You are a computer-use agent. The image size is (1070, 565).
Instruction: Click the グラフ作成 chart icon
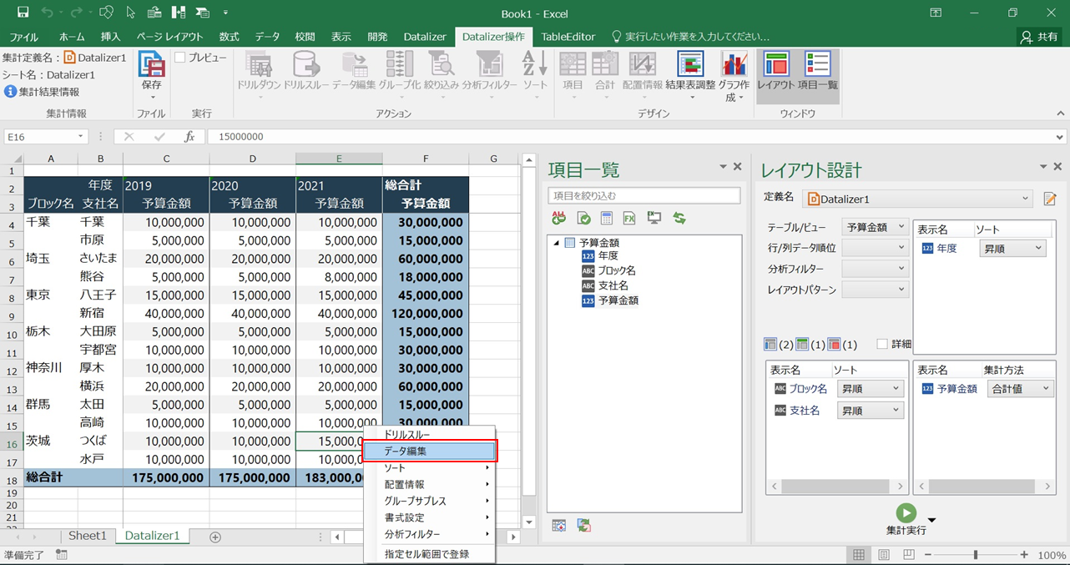click(x=734, y=66)
